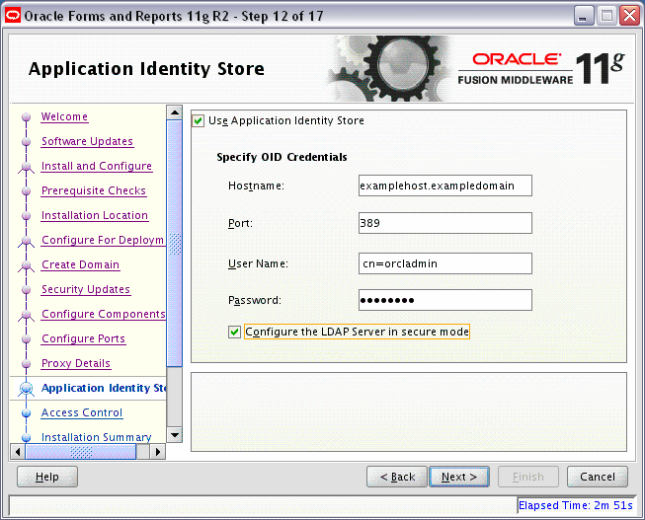Click the Hostname input field
The image size is (645, 520).
coord(445,186)
